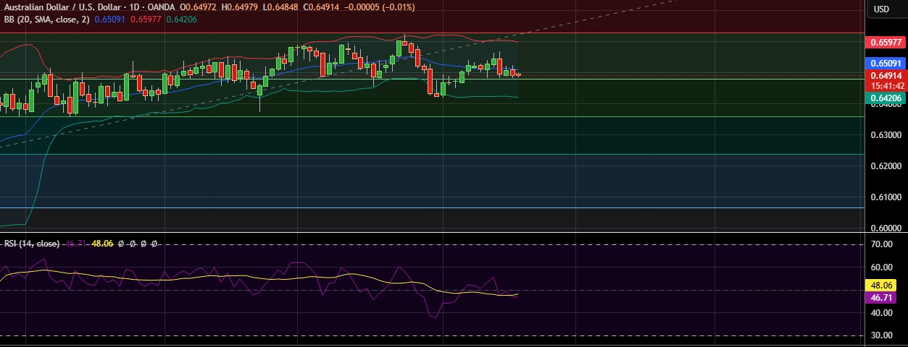This screenshot has width=908, height=347.
Task: Click red 0.65977 value in BB legend
Action: coord(146,20)
